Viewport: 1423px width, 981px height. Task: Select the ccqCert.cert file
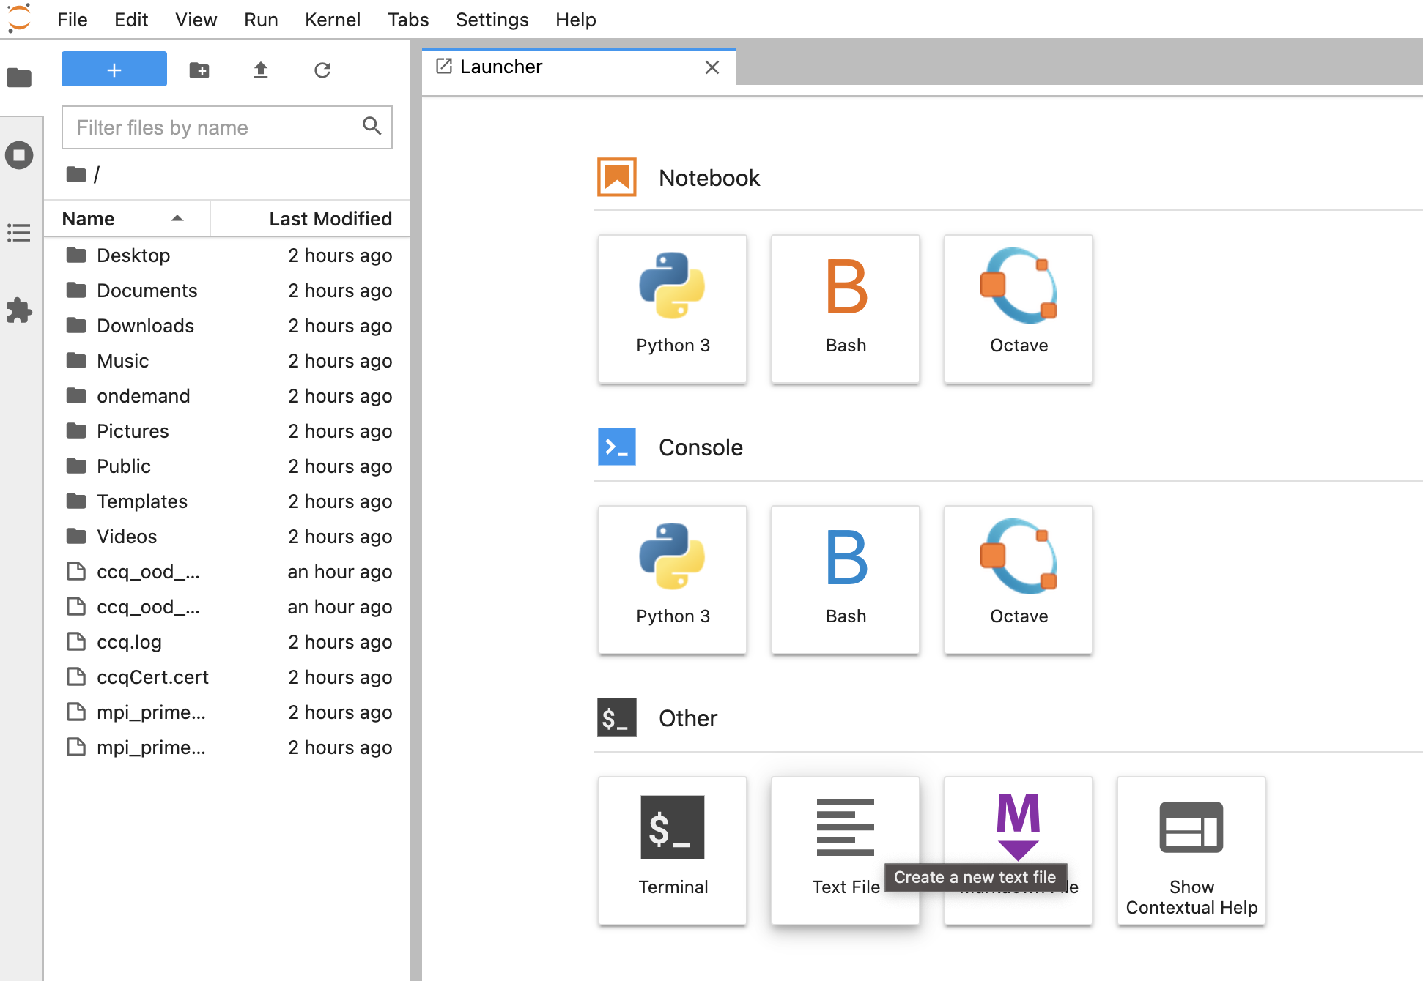pyautogui.click(x=227, y=677)
